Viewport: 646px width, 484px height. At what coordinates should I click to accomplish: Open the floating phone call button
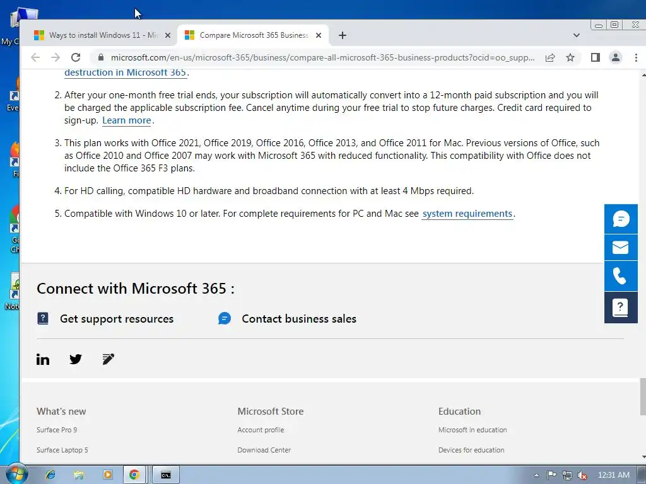pyautogui.click(x=621, y=276)
